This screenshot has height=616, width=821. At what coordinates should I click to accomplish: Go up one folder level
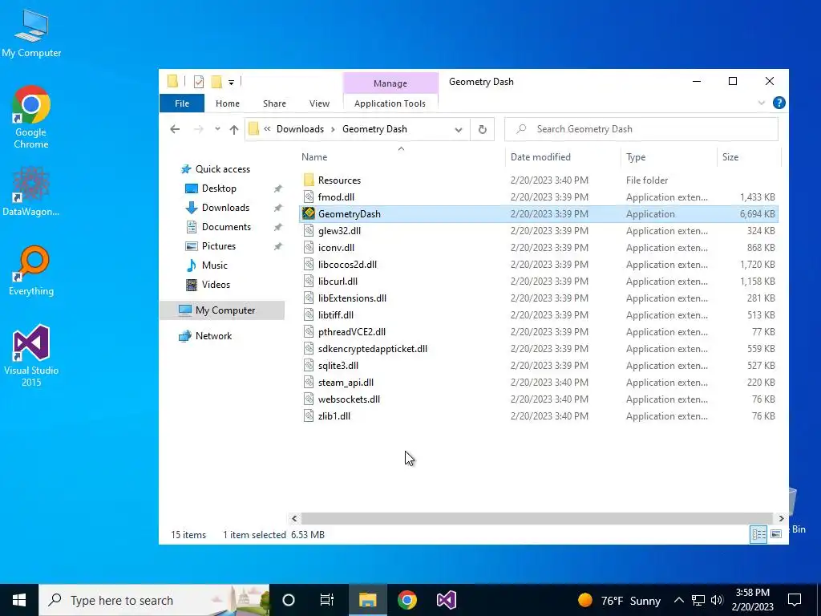pyautogui.click(x=234, y=129)
